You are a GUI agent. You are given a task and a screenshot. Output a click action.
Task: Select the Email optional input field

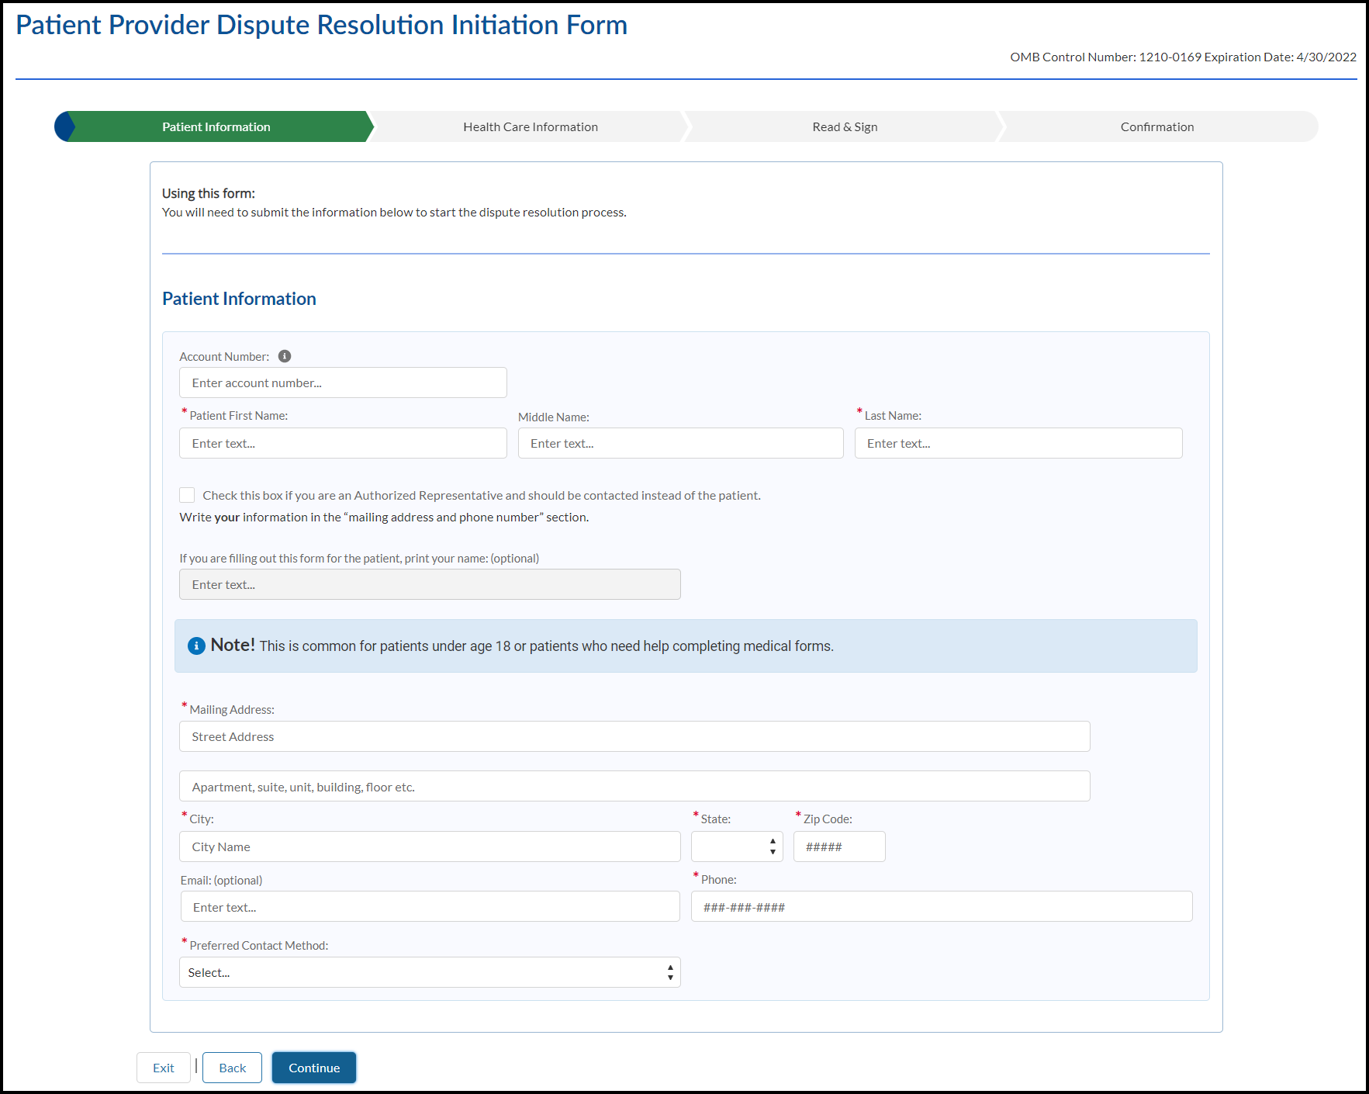(430, 906)
